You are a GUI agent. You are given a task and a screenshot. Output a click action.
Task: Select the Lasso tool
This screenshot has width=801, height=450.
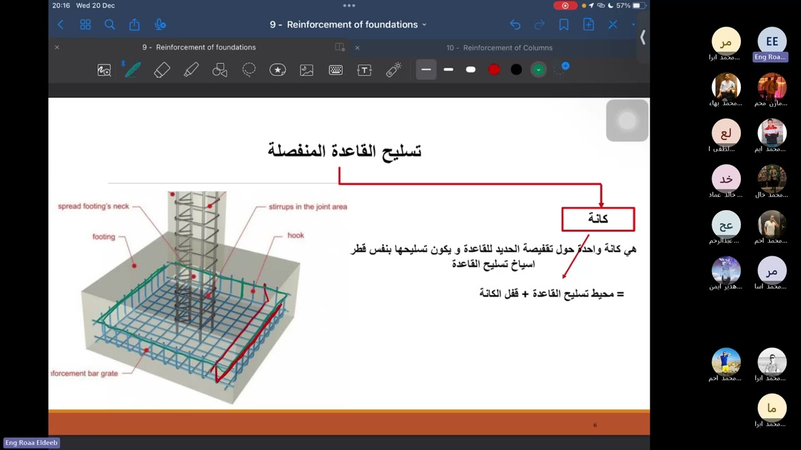(249, 70)
